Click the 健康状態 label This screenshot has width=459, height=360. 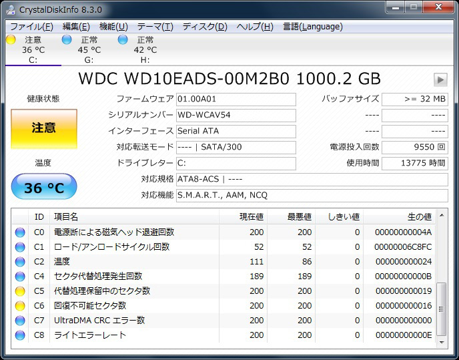coord(43,99)
